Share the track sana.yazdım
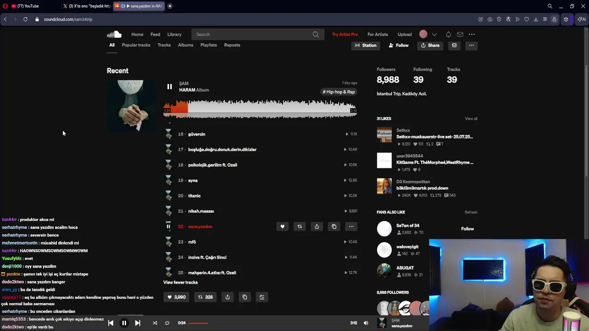589x331 pixels. 317,227
